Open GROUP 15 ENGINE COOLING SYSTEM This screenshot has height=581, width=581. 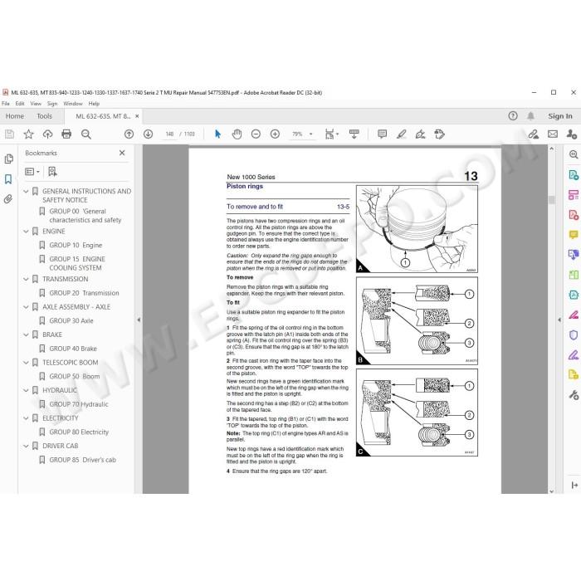[x=77, y=263]
